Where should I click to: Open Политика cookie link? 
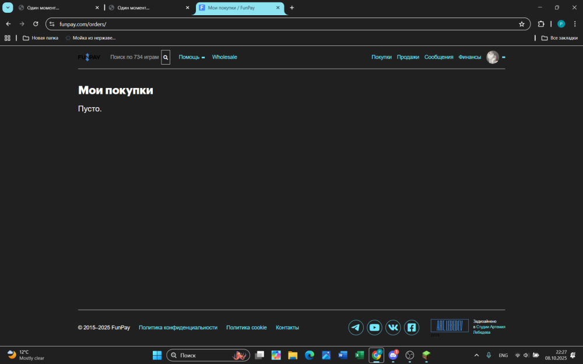point(247,327)
